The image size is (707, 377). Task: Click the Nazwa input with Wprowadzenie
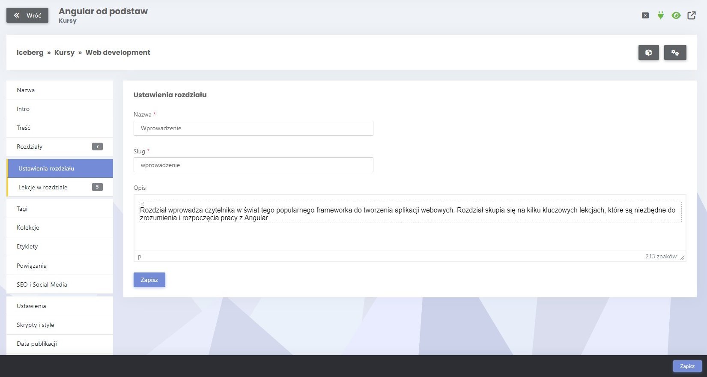coord(254,128)
